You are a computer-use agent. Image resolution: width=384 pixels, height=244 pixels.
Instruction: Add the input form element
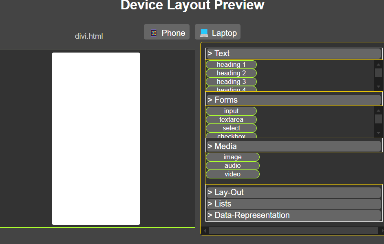[x=231, y=111]
